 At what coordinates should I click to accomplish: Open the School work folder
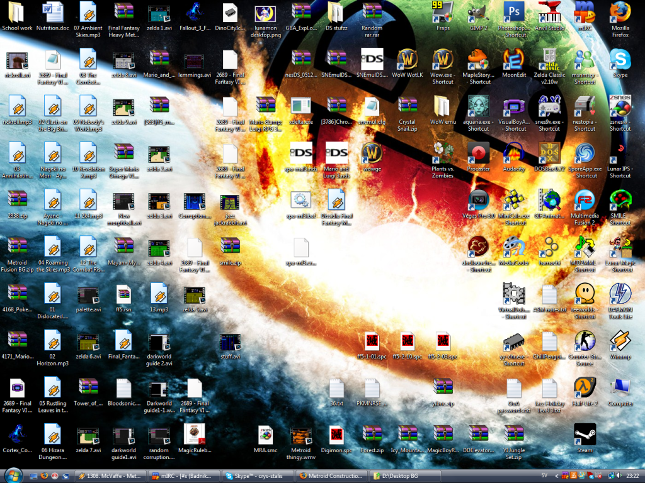pos(17,14)
